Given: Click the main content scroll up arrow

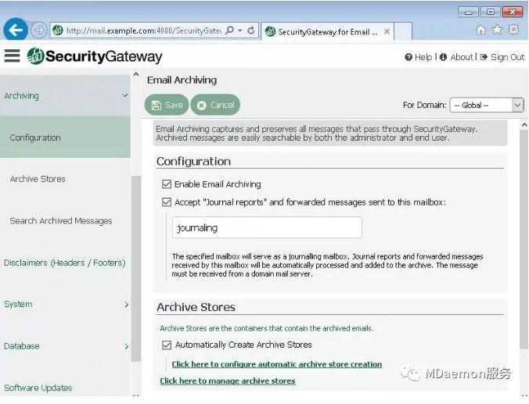Looking at the screenshot, I should (524, 125).
